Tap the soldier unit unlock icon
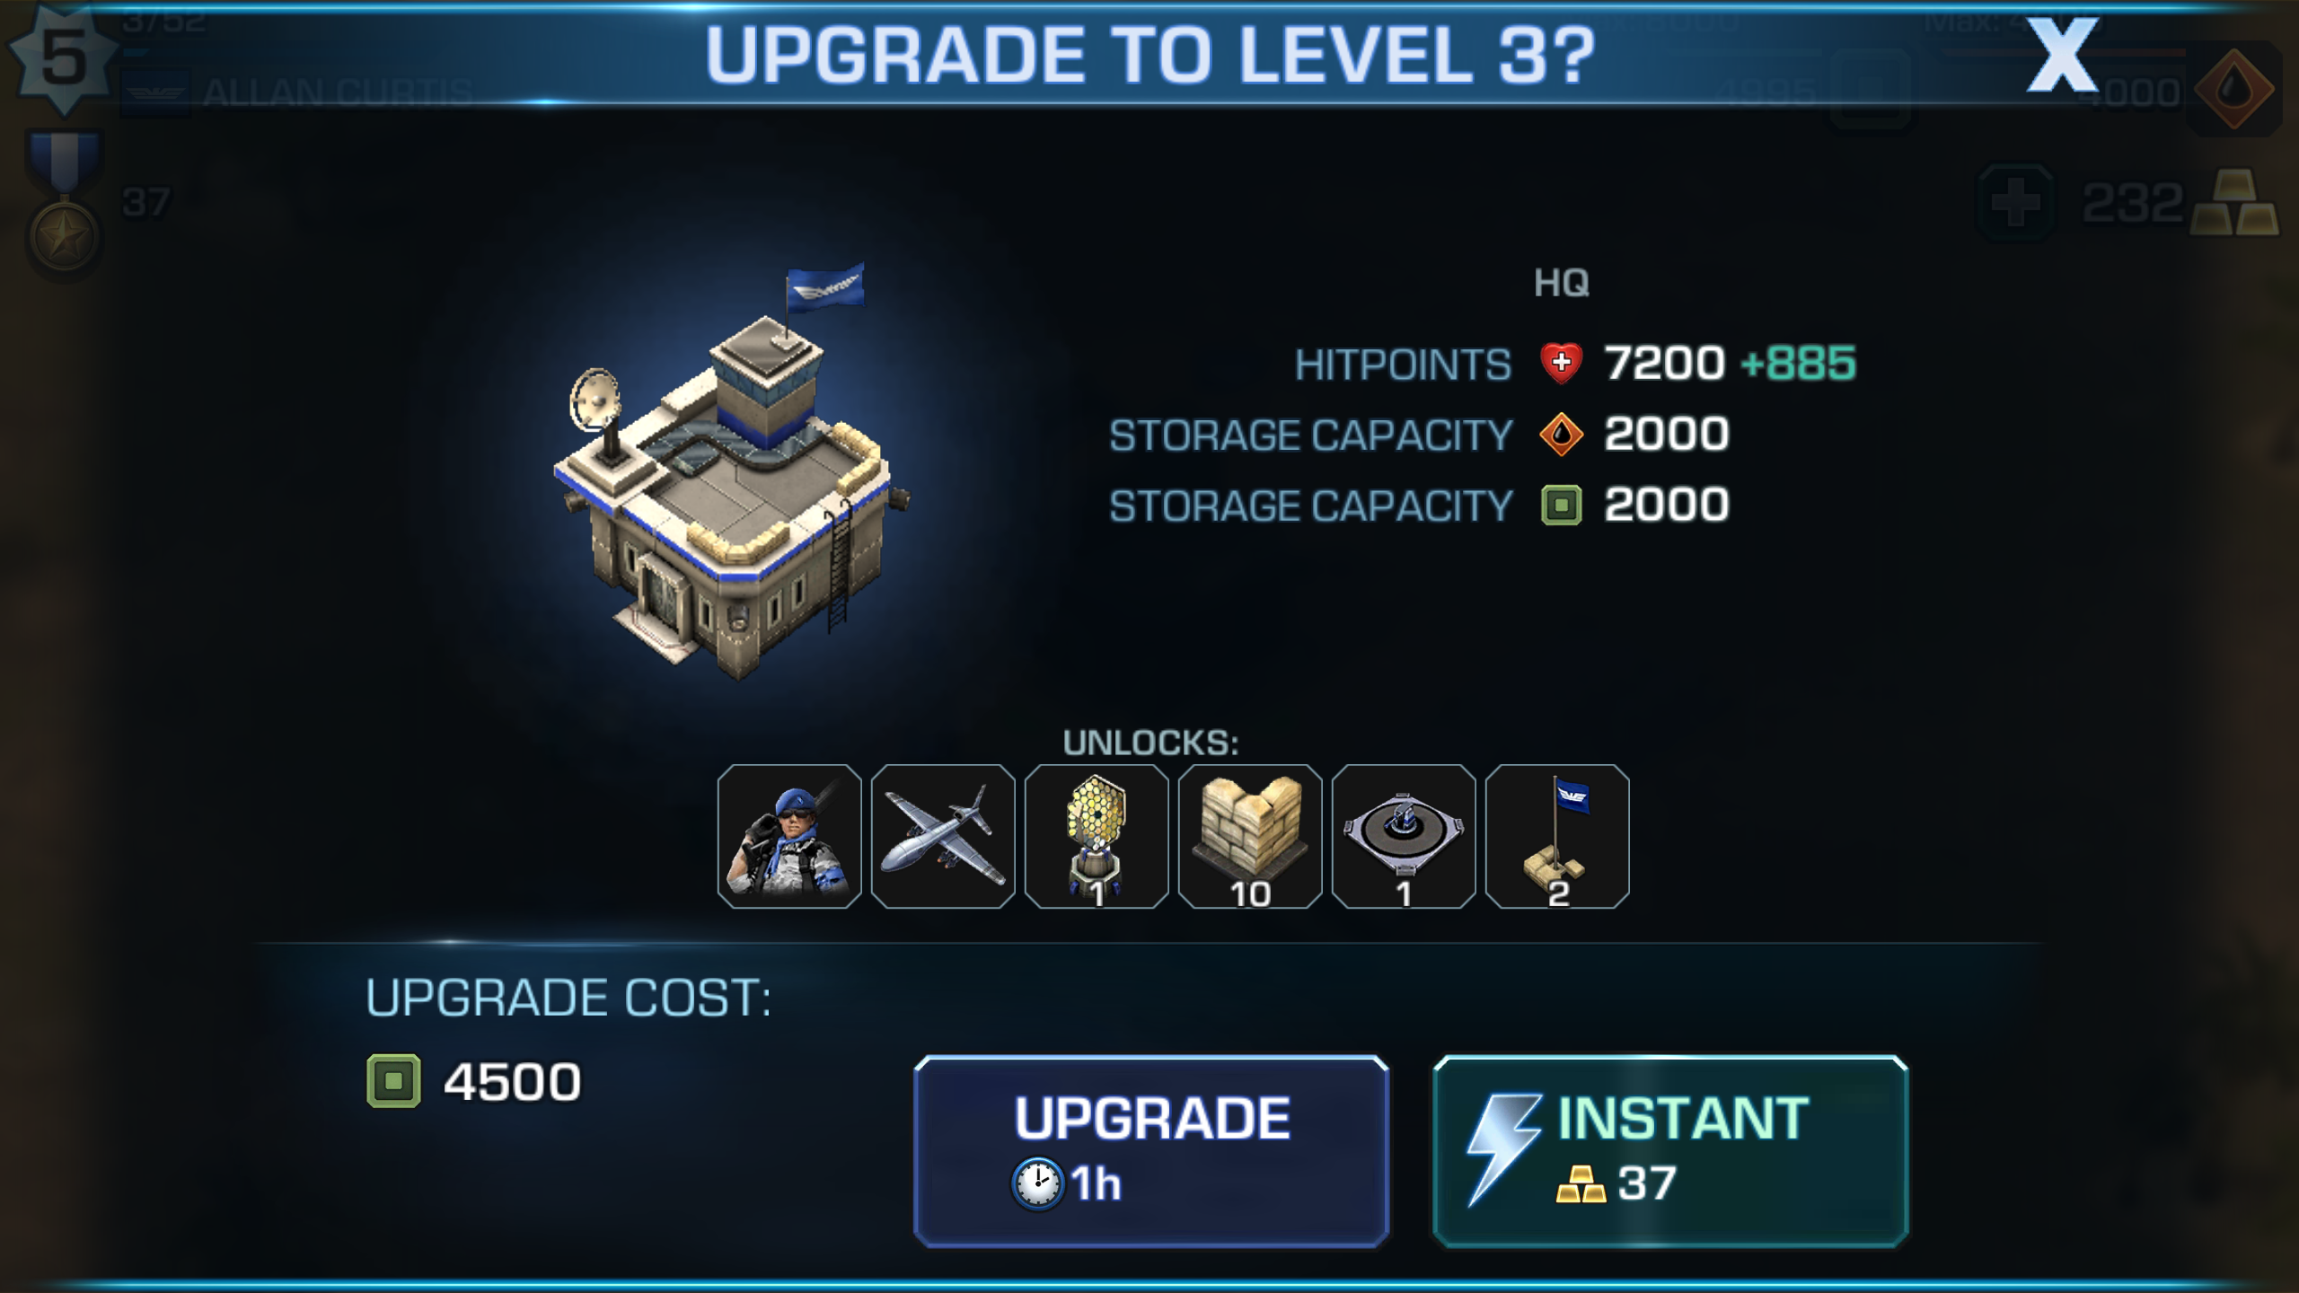 789,836
